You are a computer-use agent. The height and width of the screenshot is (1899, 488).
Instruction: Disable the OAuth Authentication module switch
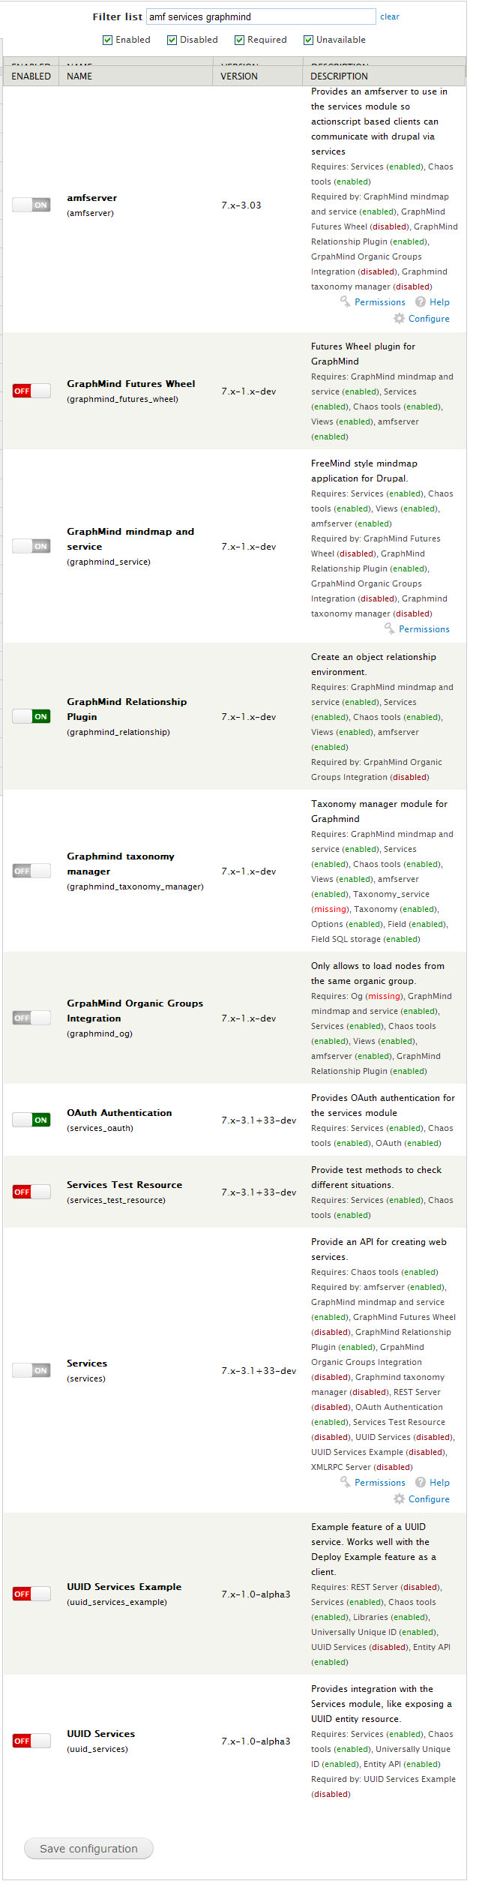[x=31, y=1120]
